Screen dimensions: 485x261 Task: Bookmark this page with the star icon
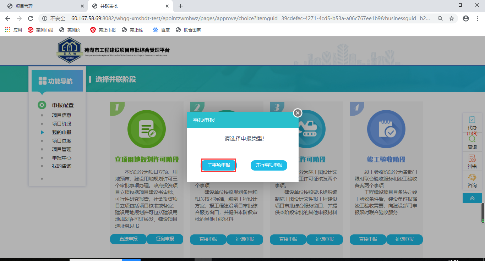(x=452, y=18)
